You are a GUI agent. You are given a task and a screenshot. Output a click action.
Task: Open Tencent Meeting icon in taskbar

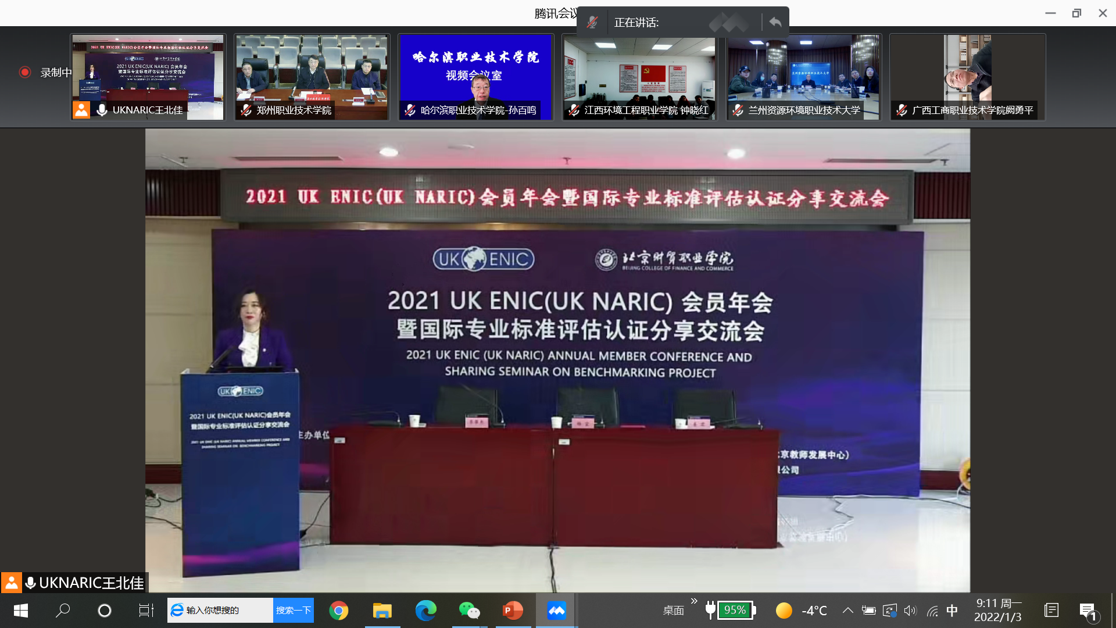pos(556,610)
